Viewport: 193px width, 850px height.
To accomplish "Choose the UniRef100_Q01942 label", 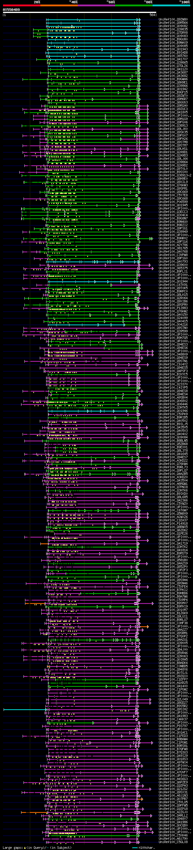I will 173,89.
